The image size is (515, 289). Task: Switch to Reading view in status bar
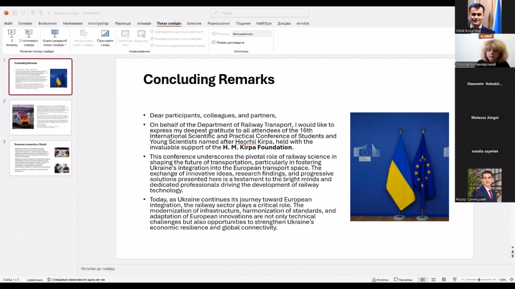pos(444,280)
